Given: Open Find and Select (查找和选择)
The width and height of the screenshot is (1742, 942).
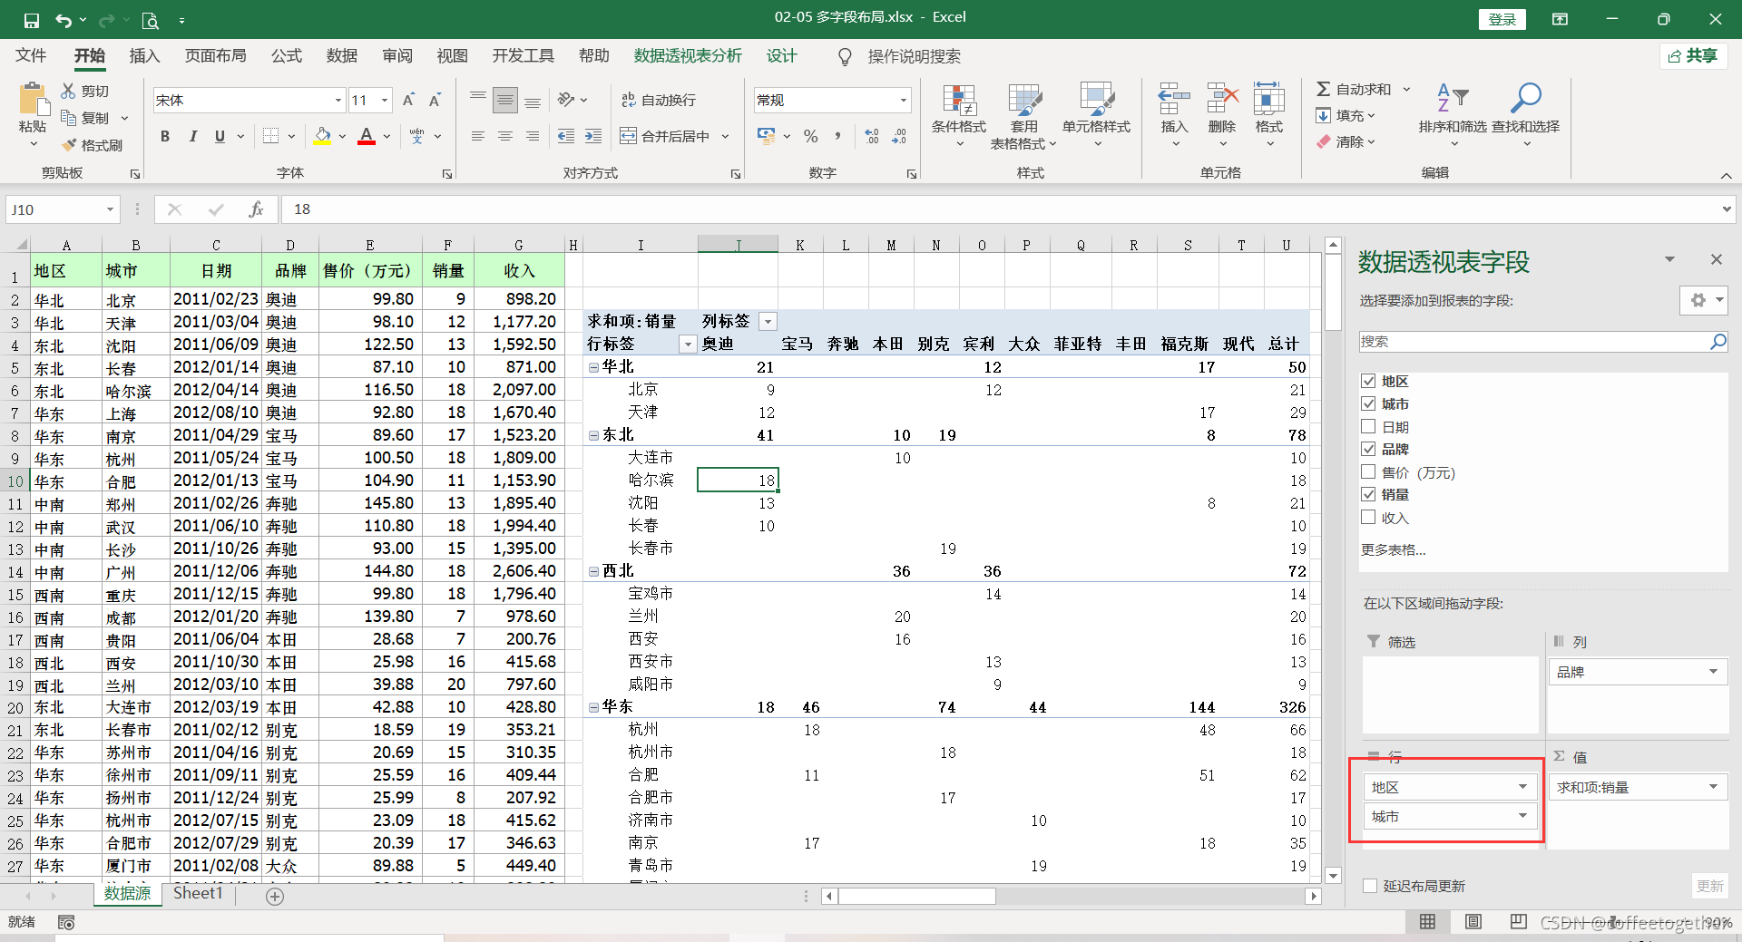Looking at the screenshot, I should click(1525, 113).
